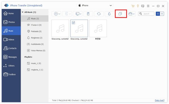Select Music (3) category
This screenshot has width=169, height=104.
tap(35, 19)
